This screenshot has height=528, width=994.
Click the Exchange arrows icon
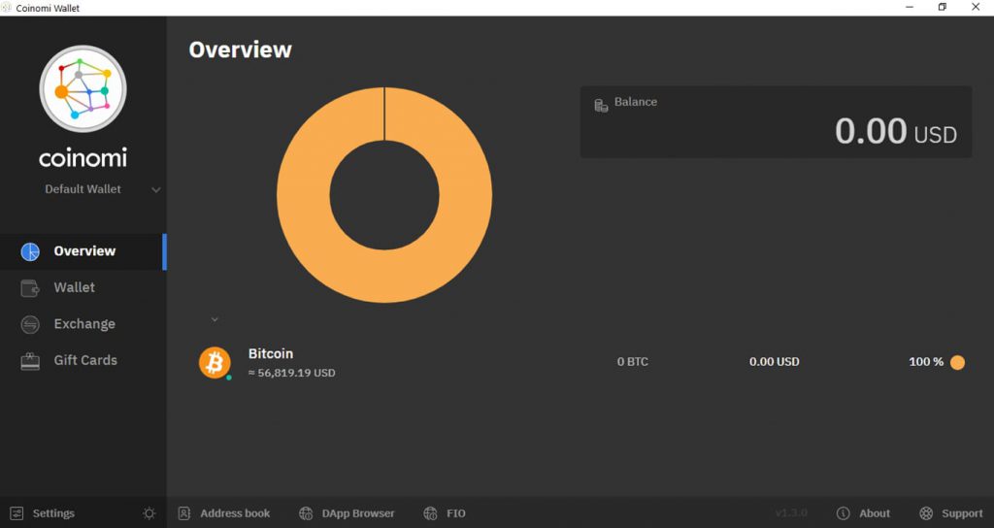point(30,324)
